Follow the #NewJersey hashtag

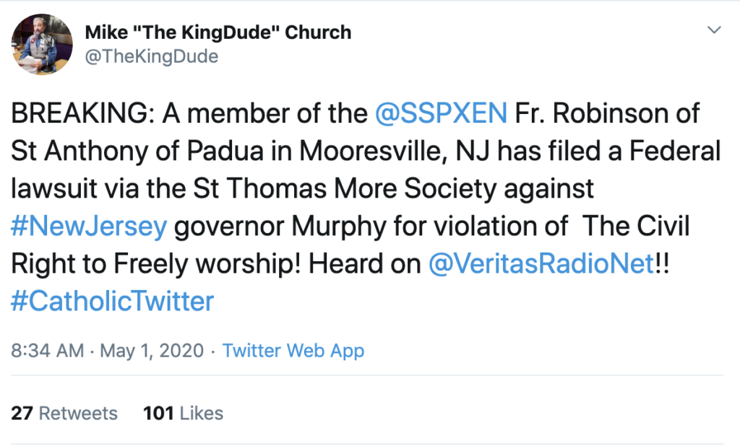click(x=90, y=226)
